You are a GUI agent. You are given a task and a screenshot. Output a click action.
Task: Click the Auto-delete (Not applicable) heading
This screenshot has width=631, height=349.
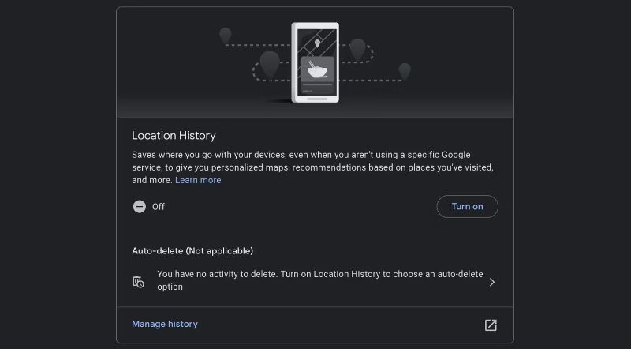[x=192, y=251]
